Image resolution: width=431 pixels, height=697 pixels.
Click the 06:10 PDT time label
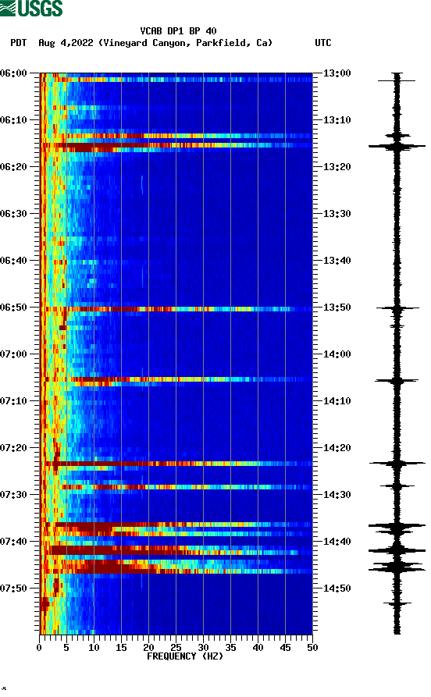tap(13, 120)
